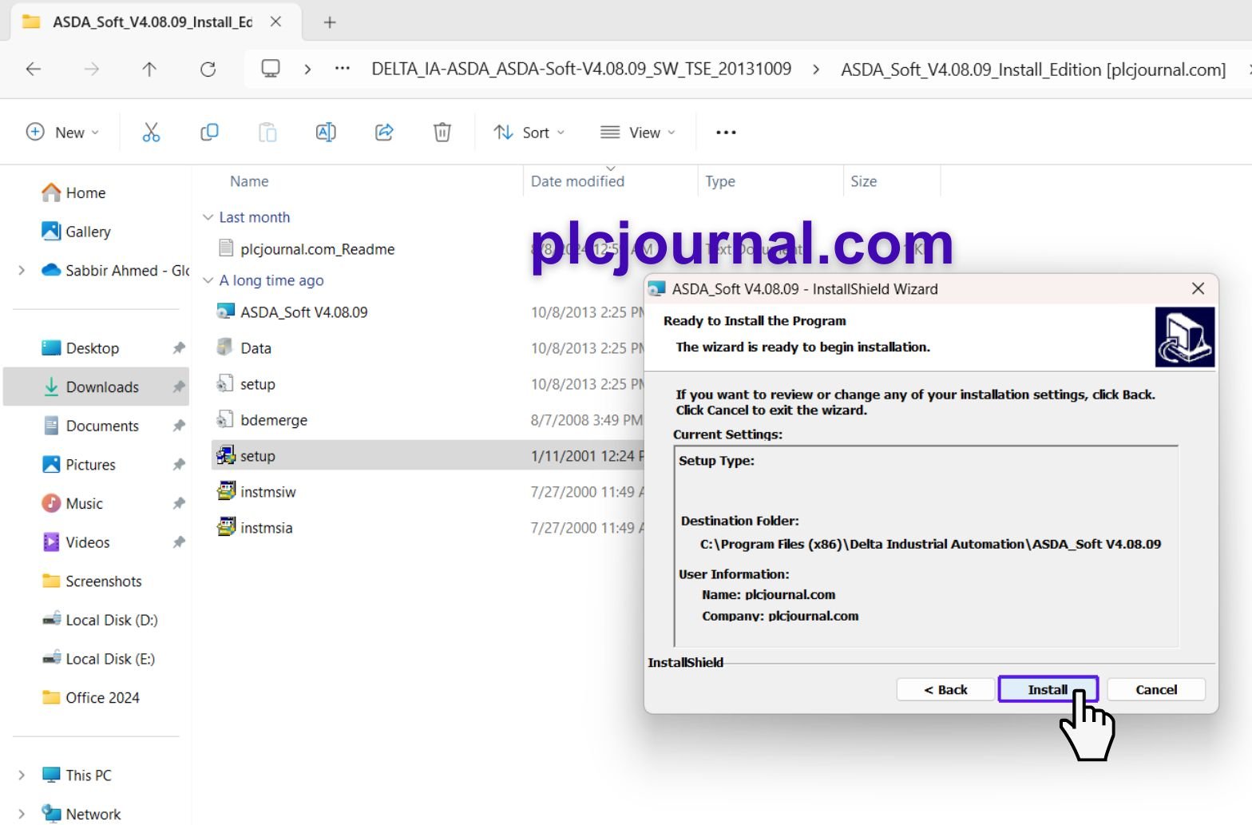Click the Delete trash icon
The width and height of the screenshot is (1252, 825).
(442, 133)
